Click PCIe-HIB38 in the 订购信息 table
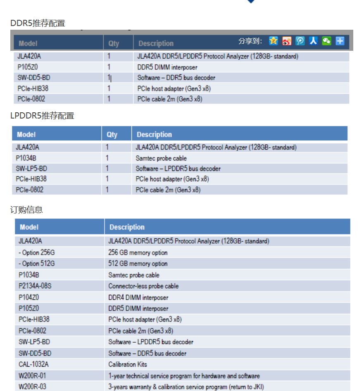The image size is (364, 391). pyautogui.click(x=34, y=320)
